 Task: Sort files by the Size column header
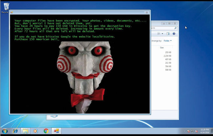click(x=162, y=47)
